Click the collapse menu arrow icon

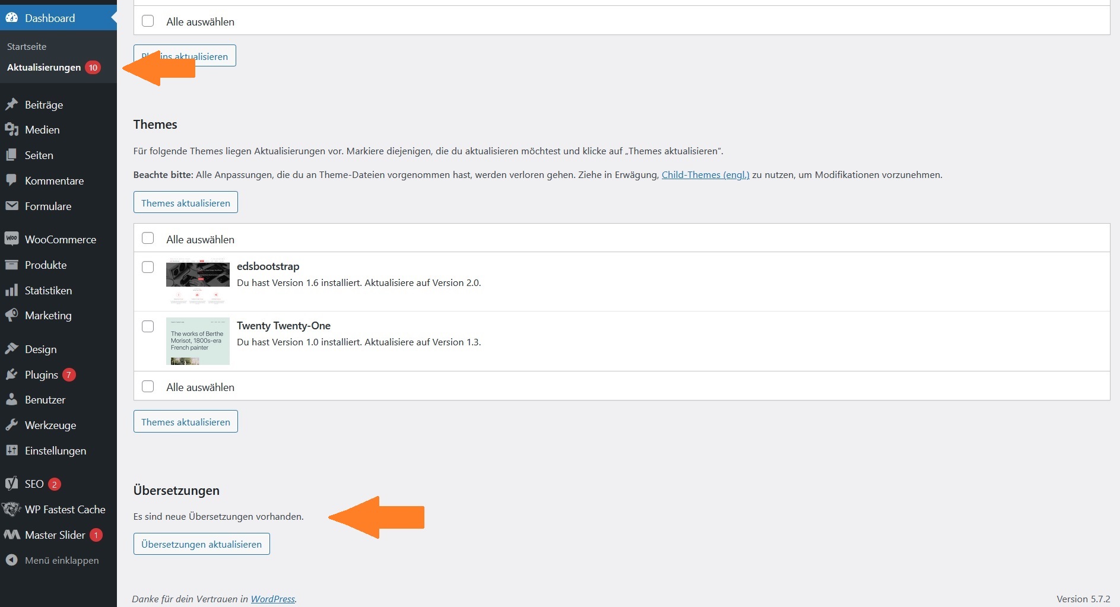[12, 560]
